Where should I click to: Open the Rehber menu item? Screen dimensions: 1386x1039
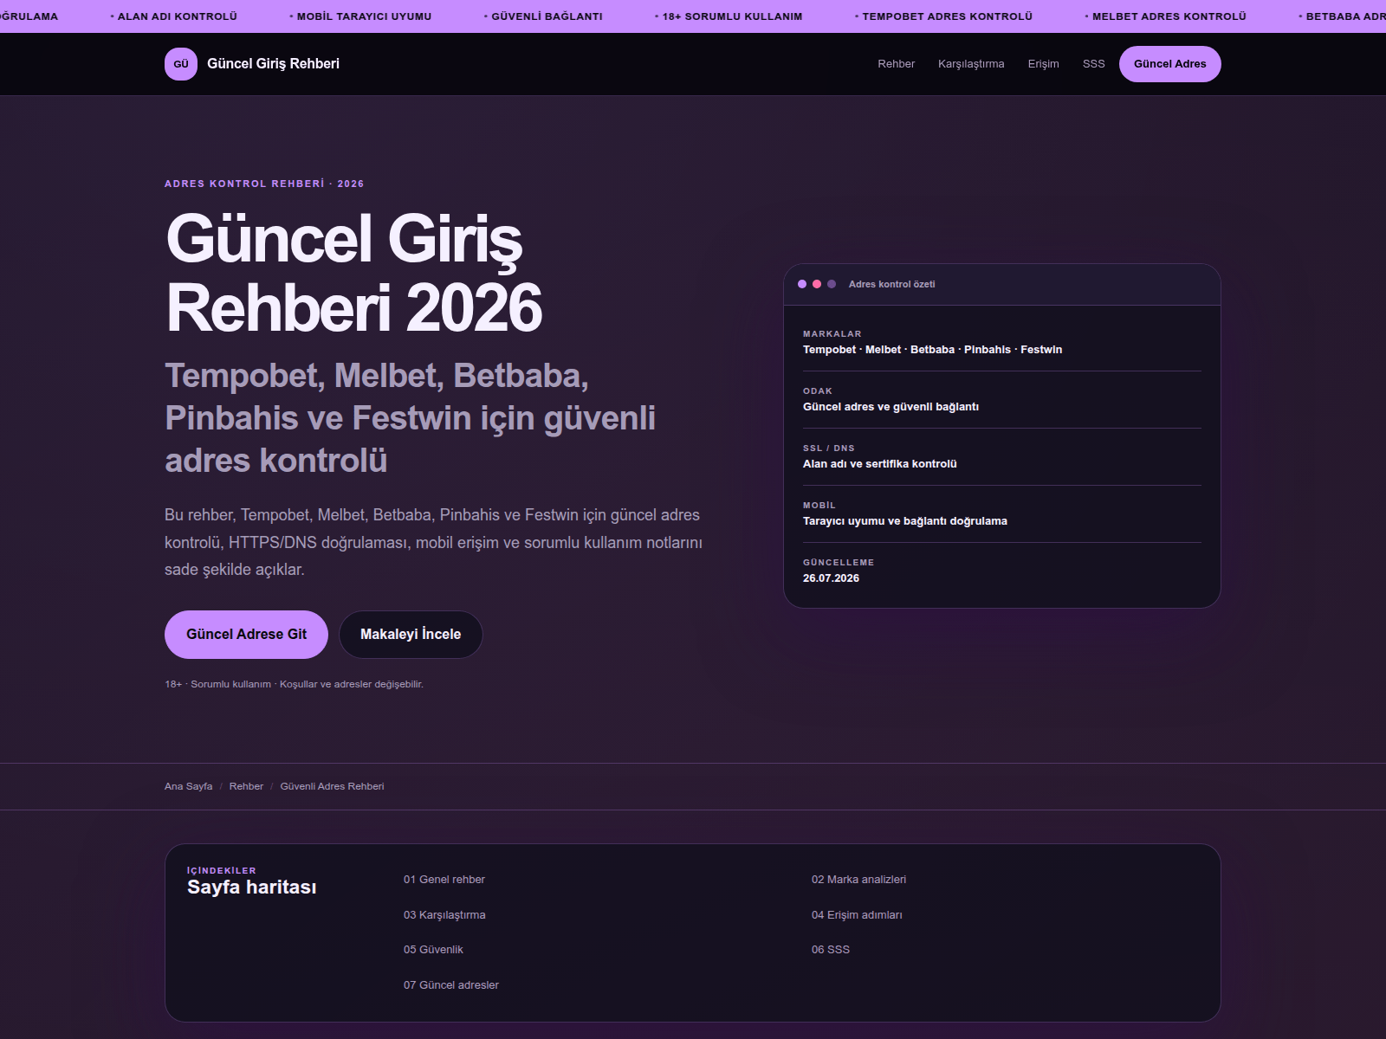896,64
